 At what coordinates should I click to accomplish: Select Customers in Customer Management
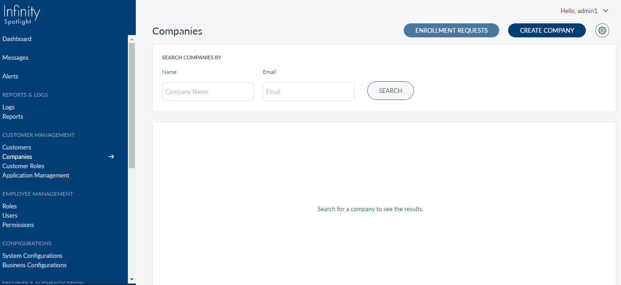(x=17, y=148)
